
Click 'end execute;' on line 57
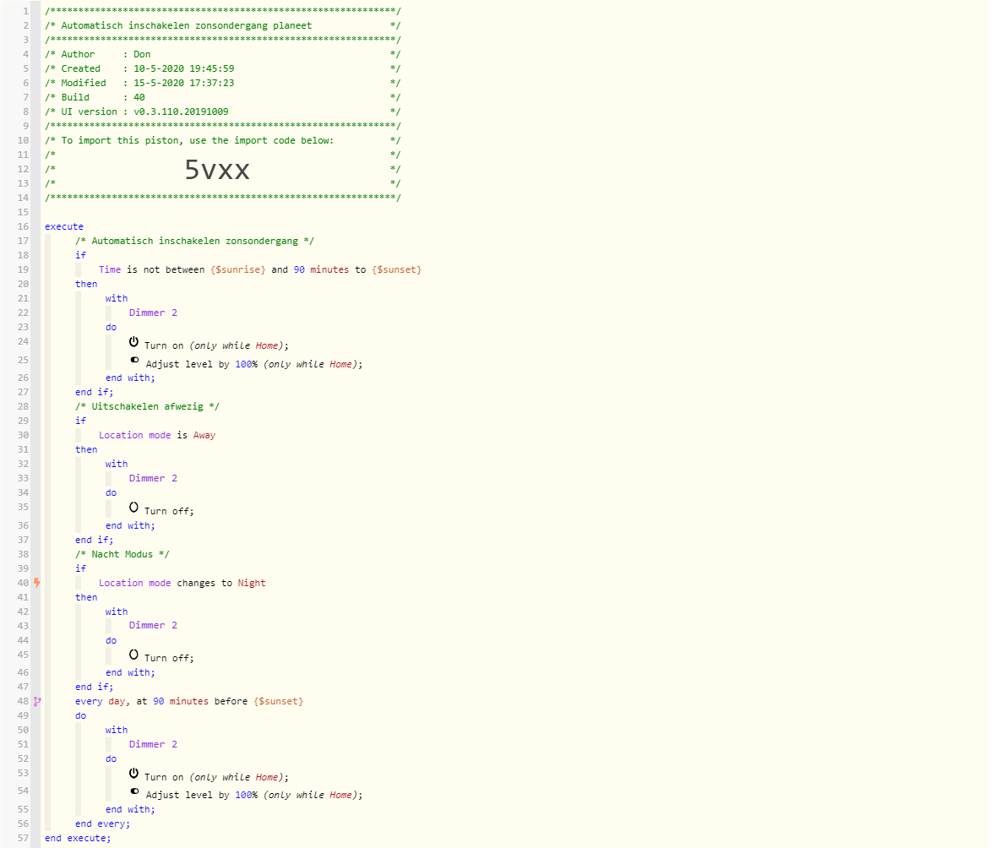(x=78, y=839)
